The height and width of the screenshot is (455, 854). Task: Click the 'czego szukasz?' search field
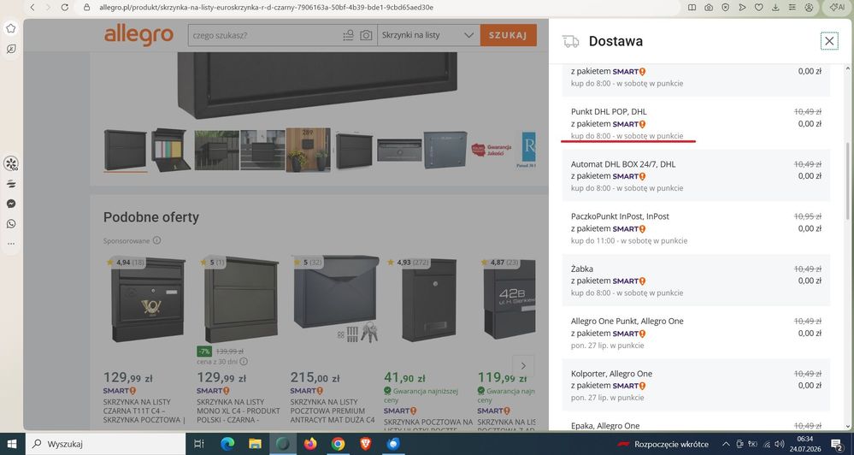[264, 35]
